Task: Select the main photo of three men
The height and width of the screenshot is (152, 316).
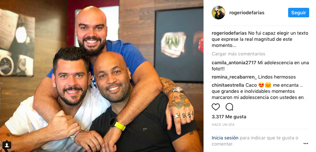Action: [102, 76]
